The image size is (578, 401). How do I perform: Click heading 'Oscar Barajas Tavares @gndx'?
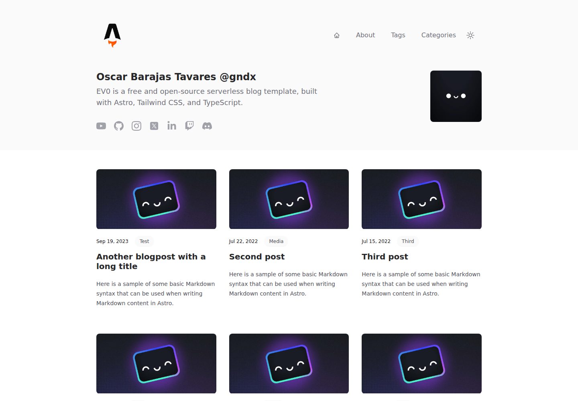click(176, 77)
